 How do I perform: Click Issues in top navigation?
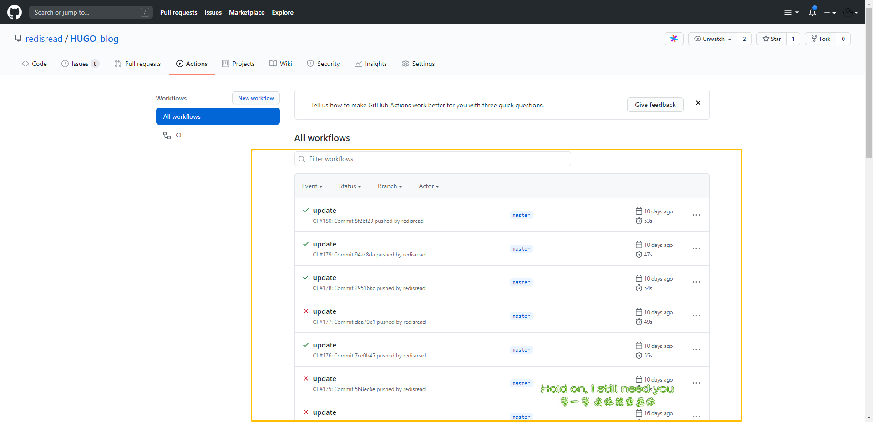click(x=213, y=12)
